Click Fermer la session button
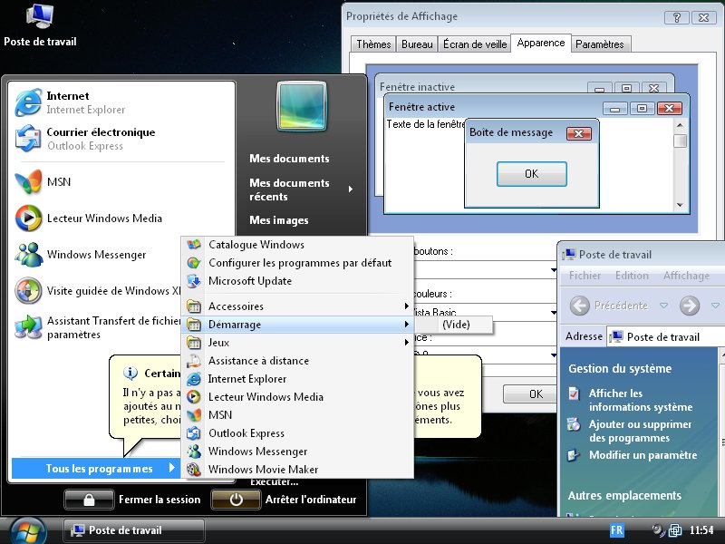Viewport: 725px width, 544px height. click(134, 500)
